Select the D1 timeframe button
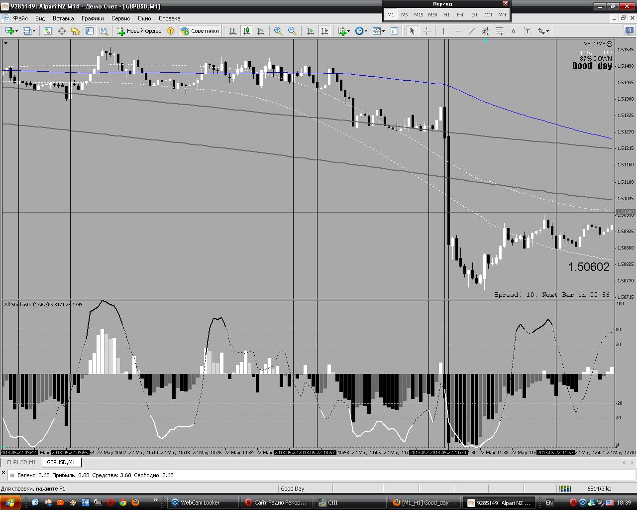 coord(474,14)
